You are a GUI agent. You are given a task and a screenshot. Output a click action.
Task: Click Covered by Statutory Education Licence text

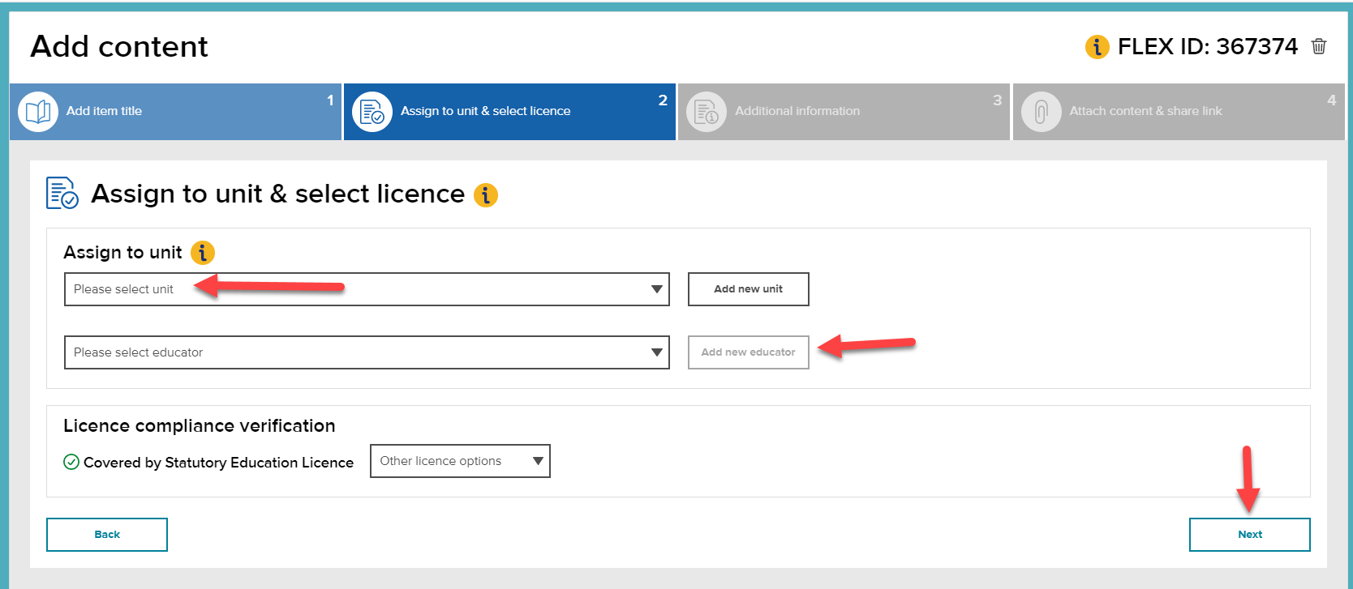[219, 463]
